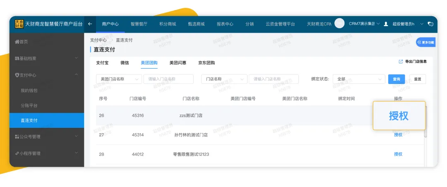The height and width of the screenshot is (187, 447).
Task: Click the 美团门店名称 search input field
Action: pyautogui.click(x=168, y=79)
